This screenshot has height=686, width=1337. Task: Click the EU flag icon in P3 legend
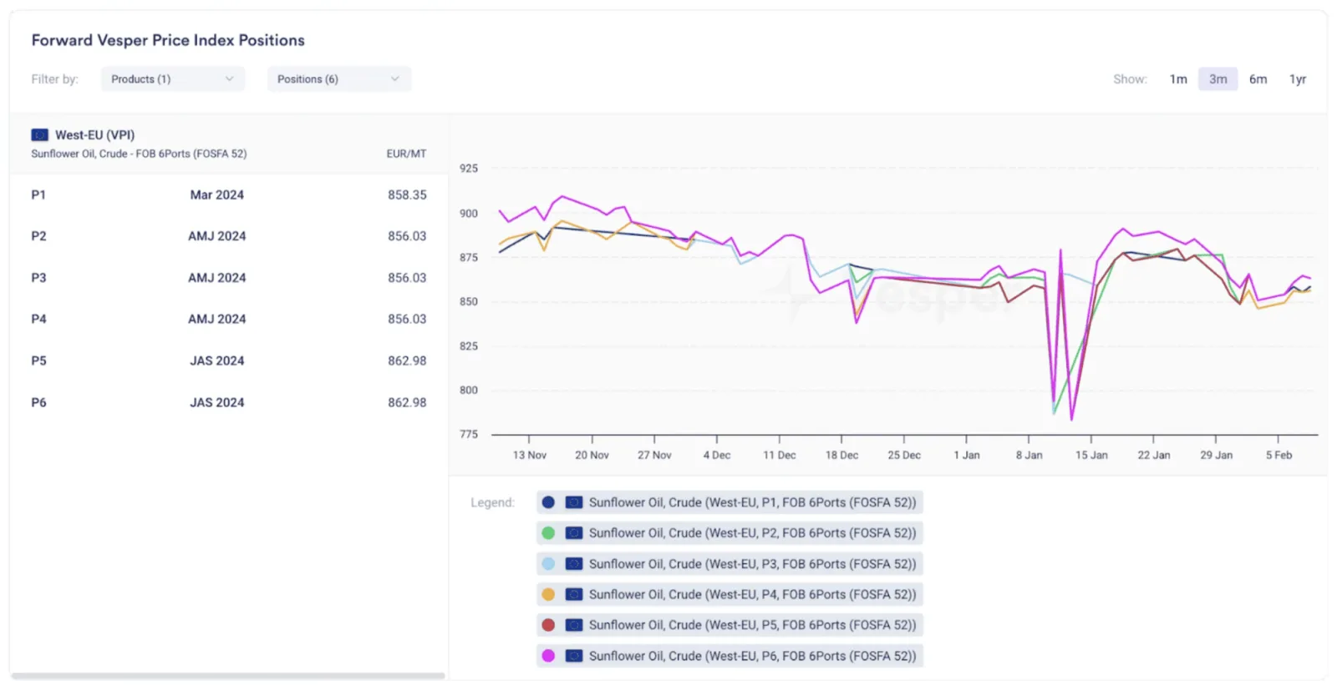tap(574, 564)
